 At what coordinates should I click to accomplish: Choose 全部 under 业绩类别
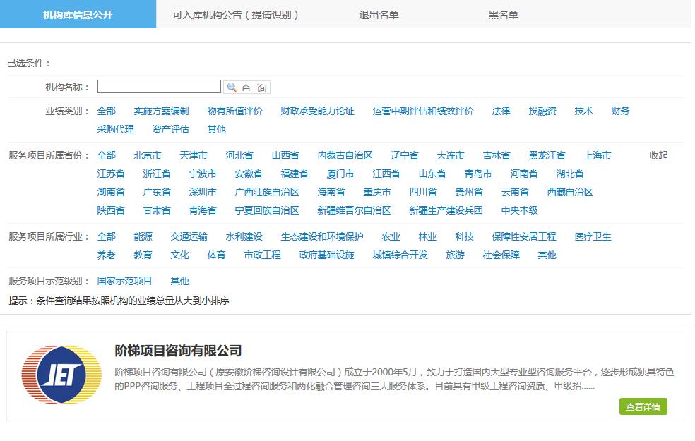tap(107, 111)
